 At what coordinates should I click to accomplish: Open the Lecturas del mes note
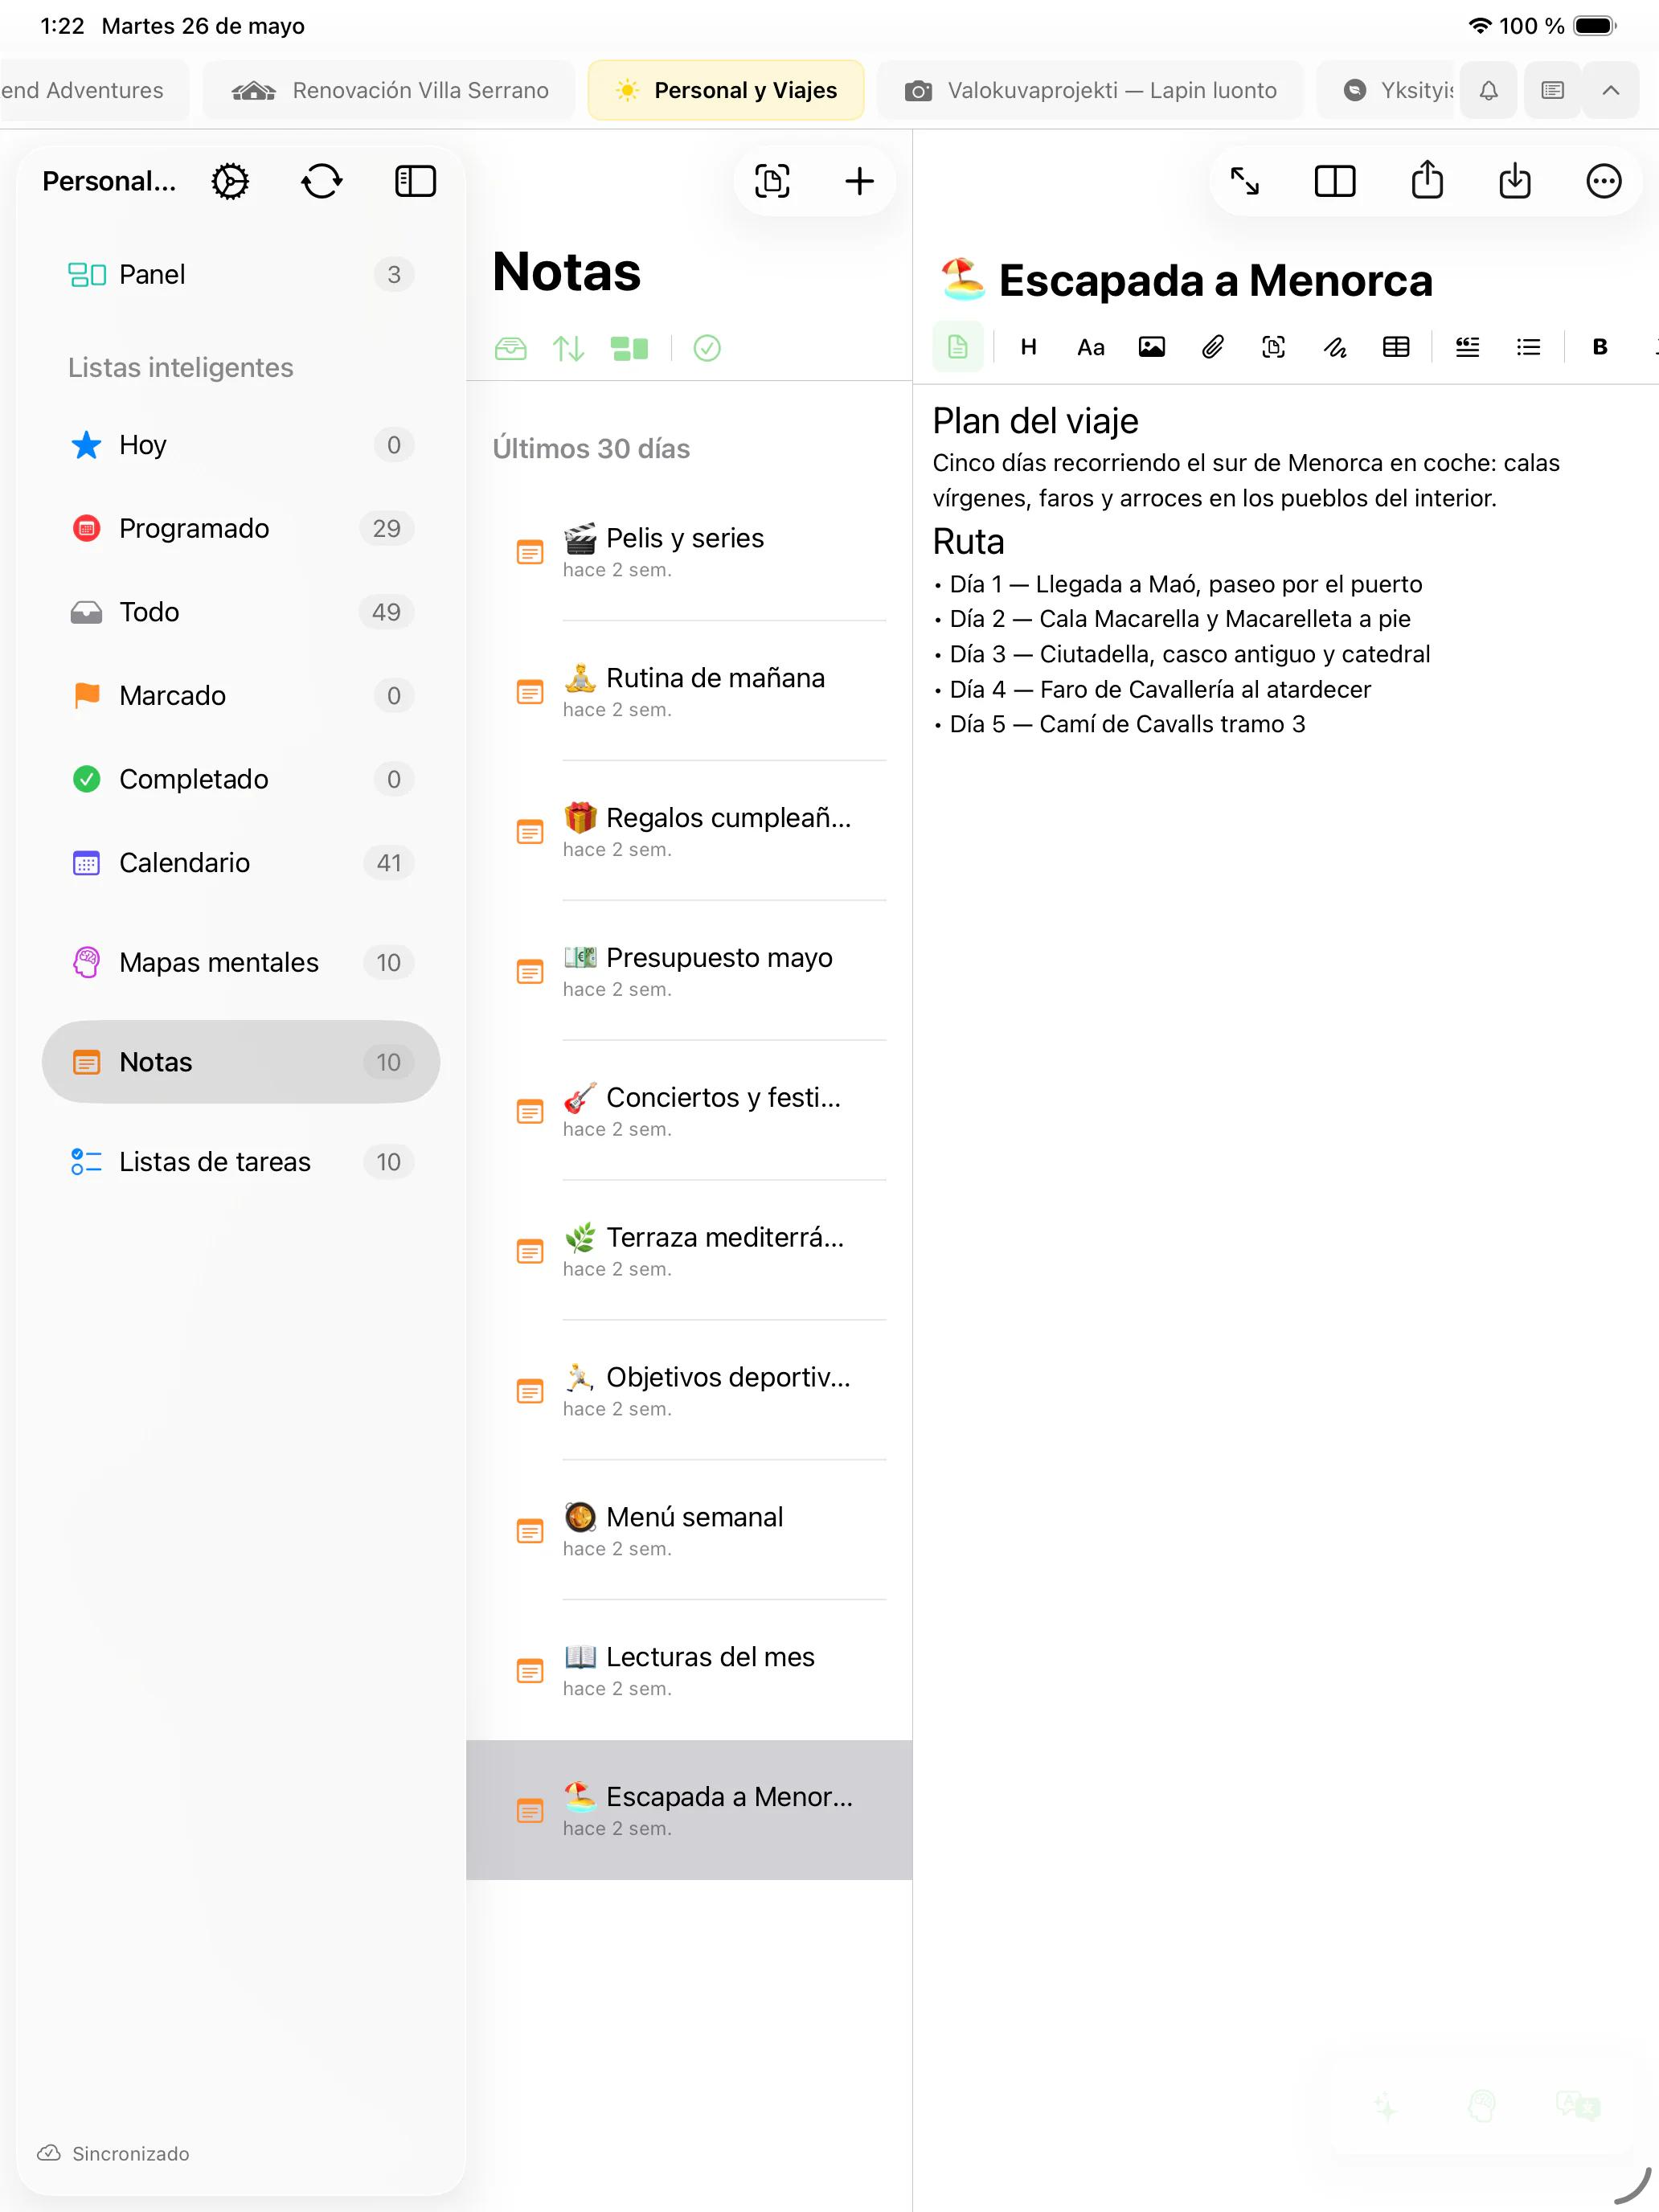(x=689, y=1671)
